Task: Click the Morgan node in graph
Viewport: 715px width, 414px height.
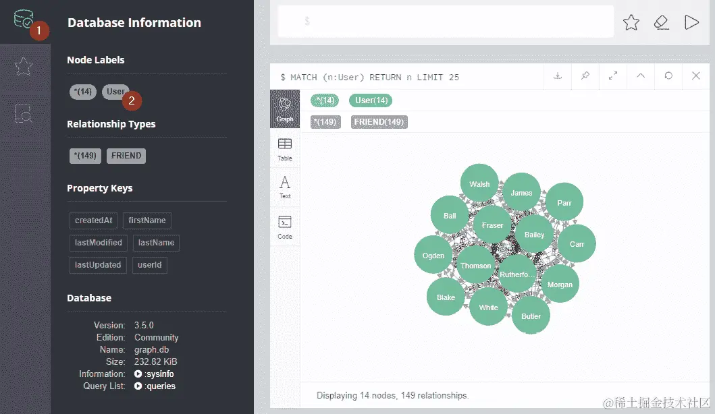Action: (x=560, y=284)
